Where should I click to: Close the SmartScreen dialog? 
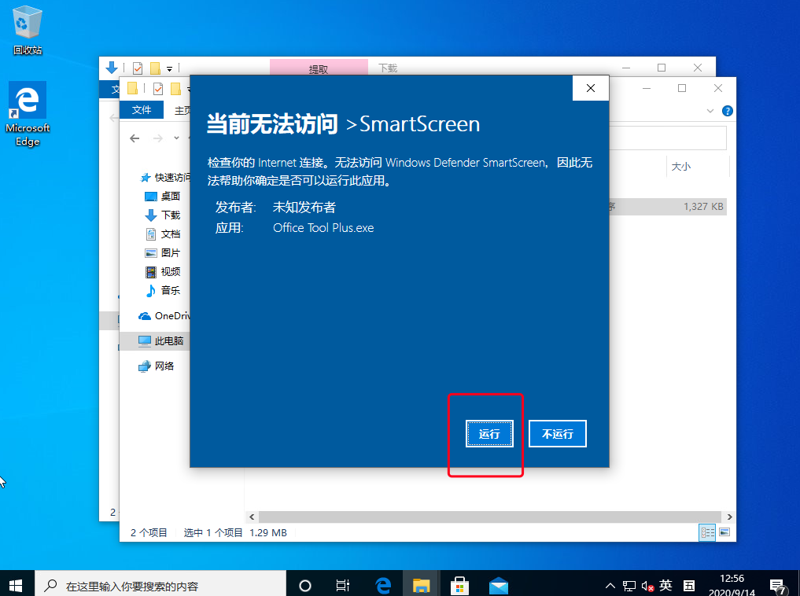[591, 88]
